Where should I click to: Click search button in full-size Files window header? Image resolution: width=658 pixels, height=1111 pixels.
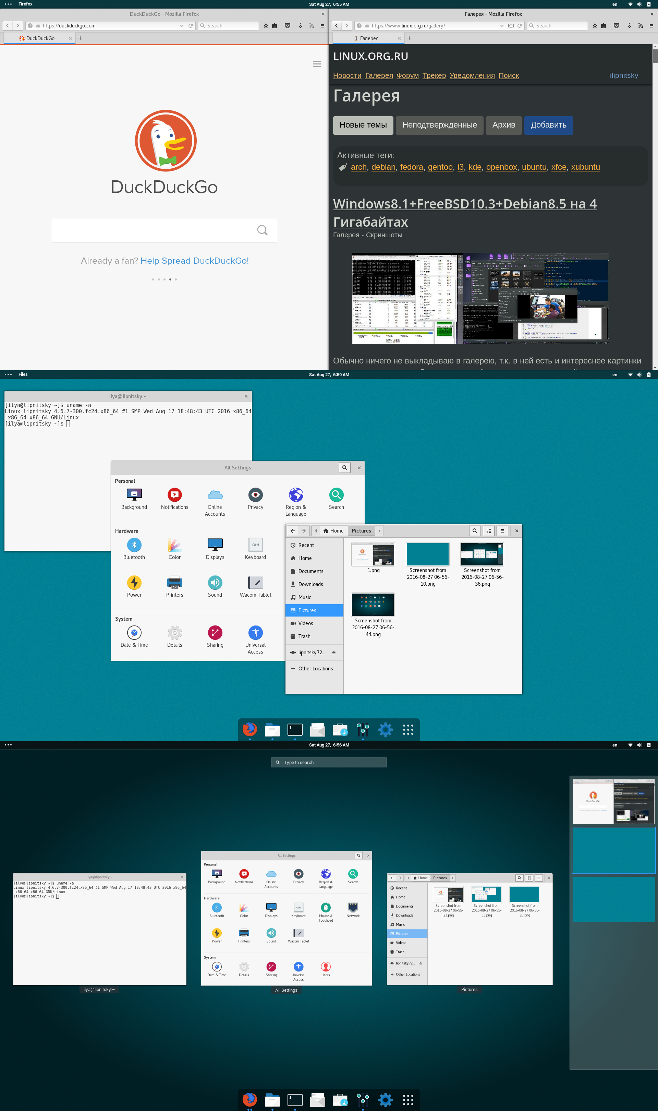(x=475, y=530)
